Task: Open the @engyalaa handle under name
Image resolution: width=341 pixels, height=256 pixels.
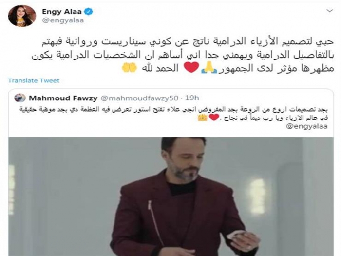Action: 63,20
